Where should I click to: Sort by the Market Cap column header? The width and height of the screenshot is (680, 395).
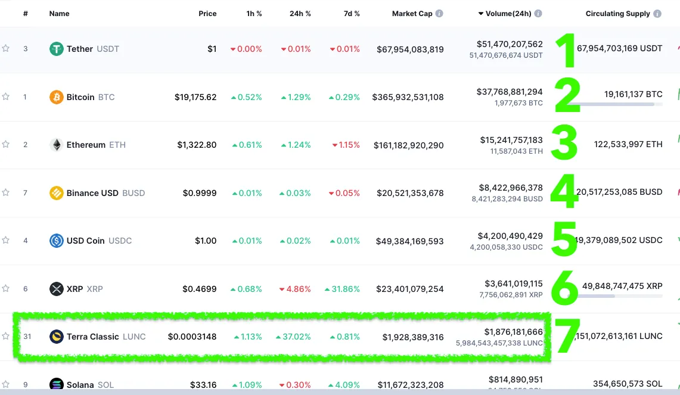[412, 14]
